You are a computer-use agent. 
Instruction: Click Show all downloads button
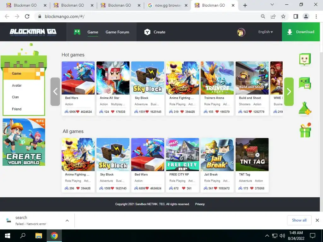point(299,220)
